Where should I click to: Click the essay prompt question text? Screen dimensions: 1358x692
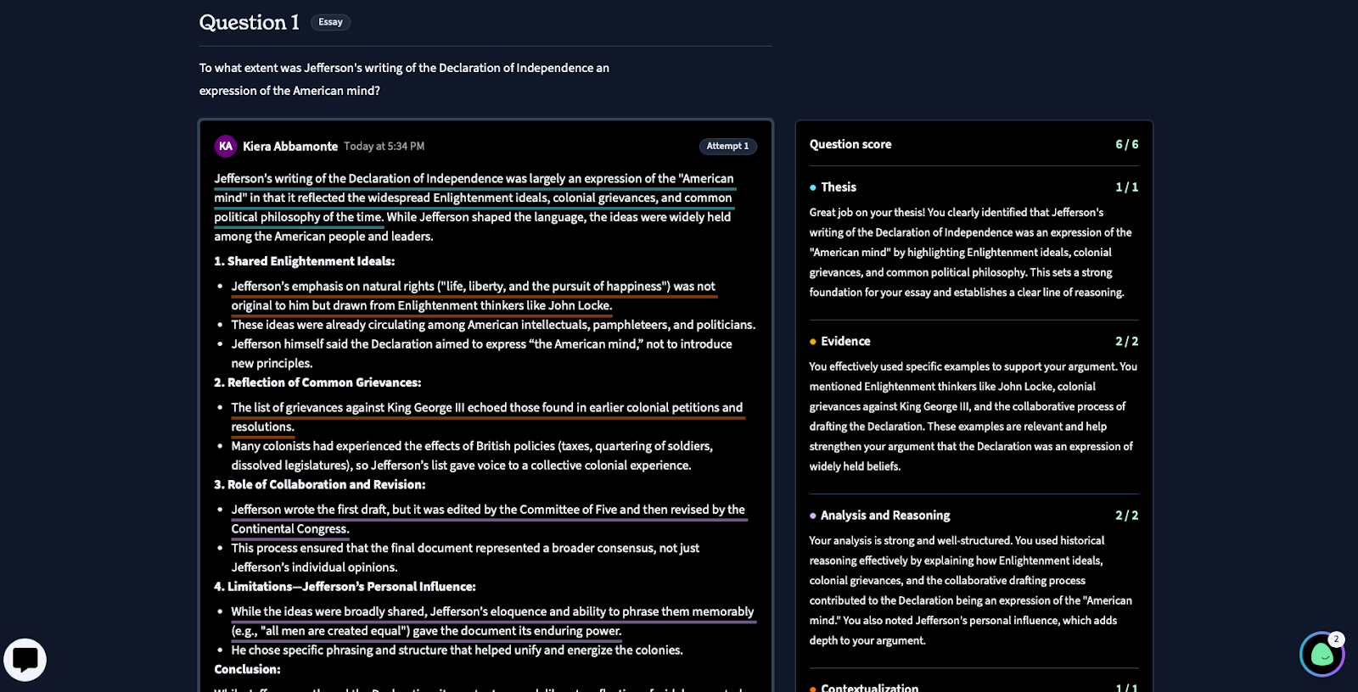(404, 79)
